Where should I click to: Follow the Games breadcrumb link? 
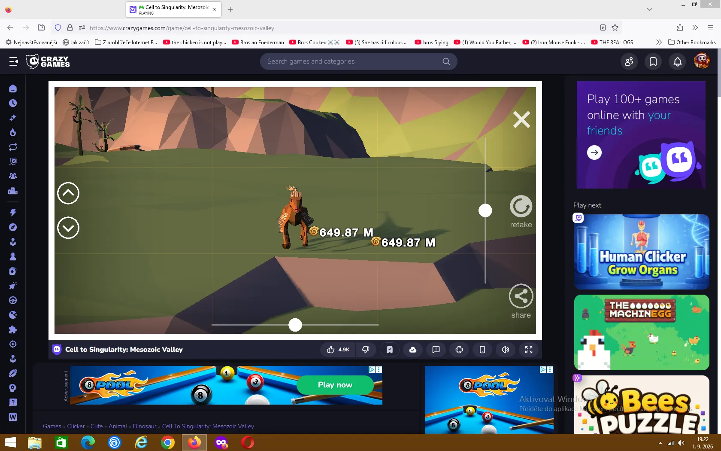(52, 426)
